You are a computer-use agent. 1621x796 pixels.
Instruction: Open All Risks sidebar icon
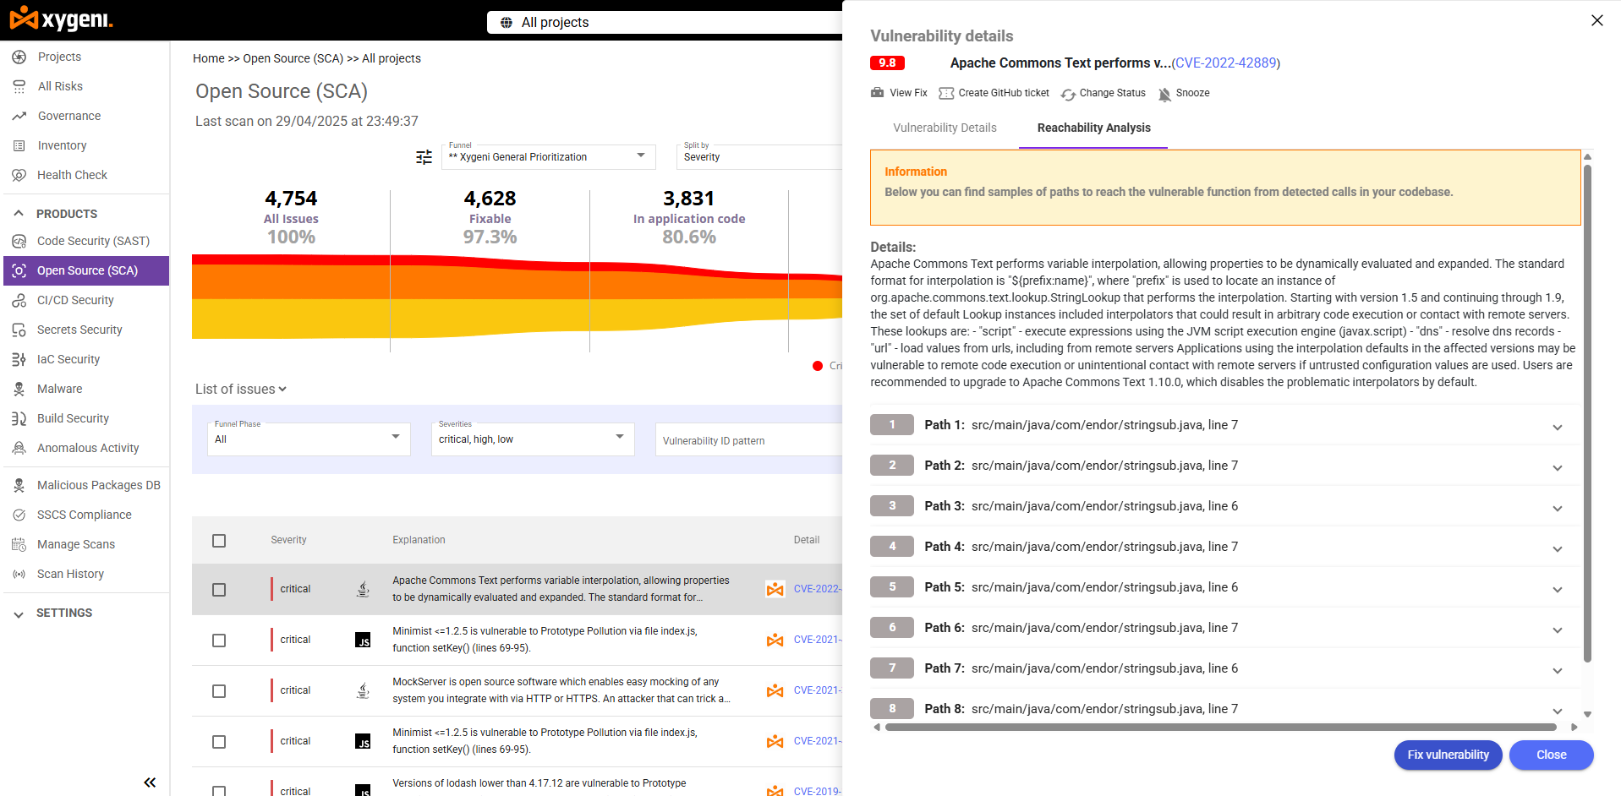[19, 86]
